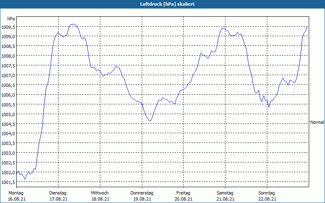The width and height of the screenshot is (325, 203).
Task: Click the 1005,0 axis value
Action: [8, 114]
